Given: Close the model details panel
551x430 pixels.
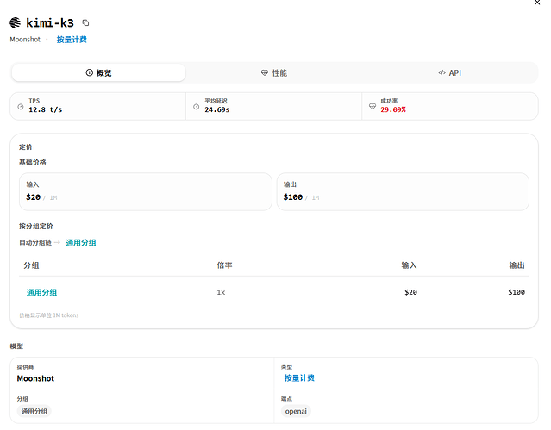Looking at the screenshot, I should [x=537, y=3].
